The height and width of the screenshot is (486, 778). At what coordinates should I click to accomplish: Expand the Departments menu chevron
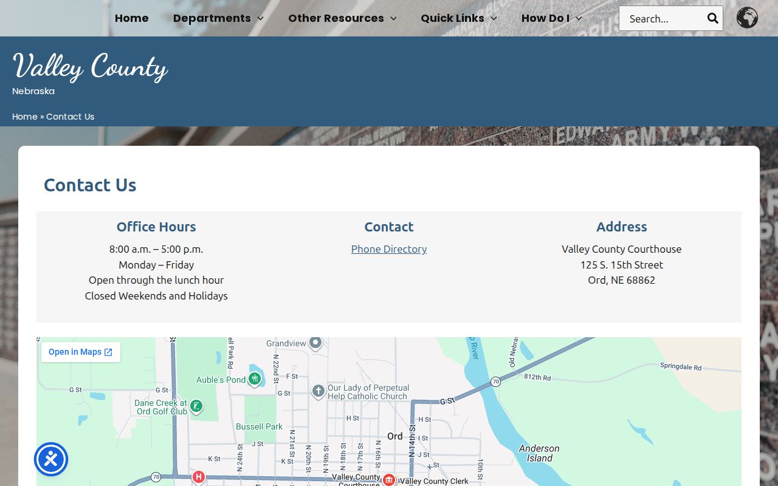coord(261,19)
